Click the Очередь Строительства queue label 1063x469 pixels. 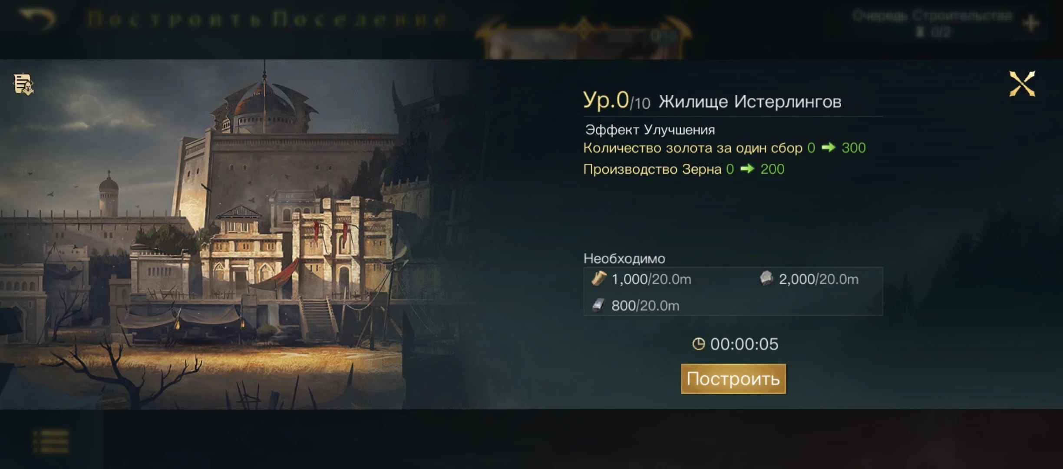pyautogui.click(x=932, y=16)
